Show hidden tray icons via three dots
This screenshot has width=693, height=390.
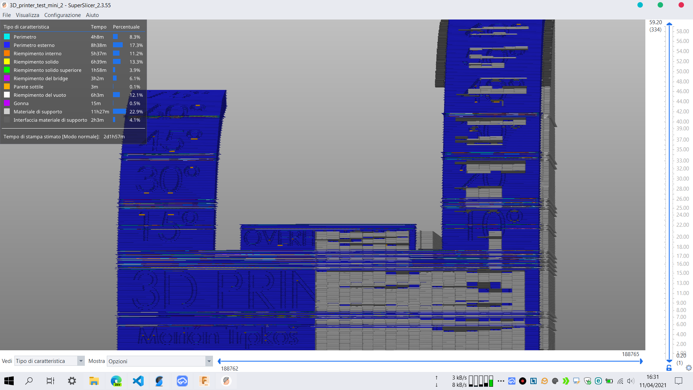501,381
